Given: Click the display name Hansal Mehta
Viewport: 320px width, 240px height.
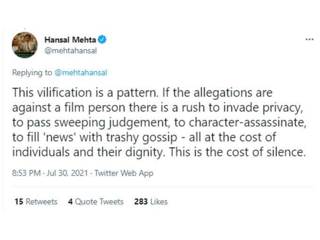Looking at the screenshot, I should (x=70, y=40).
